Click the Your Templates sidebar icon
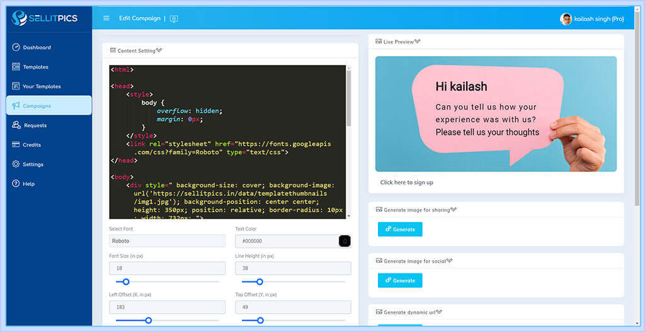 click(16, 86)
